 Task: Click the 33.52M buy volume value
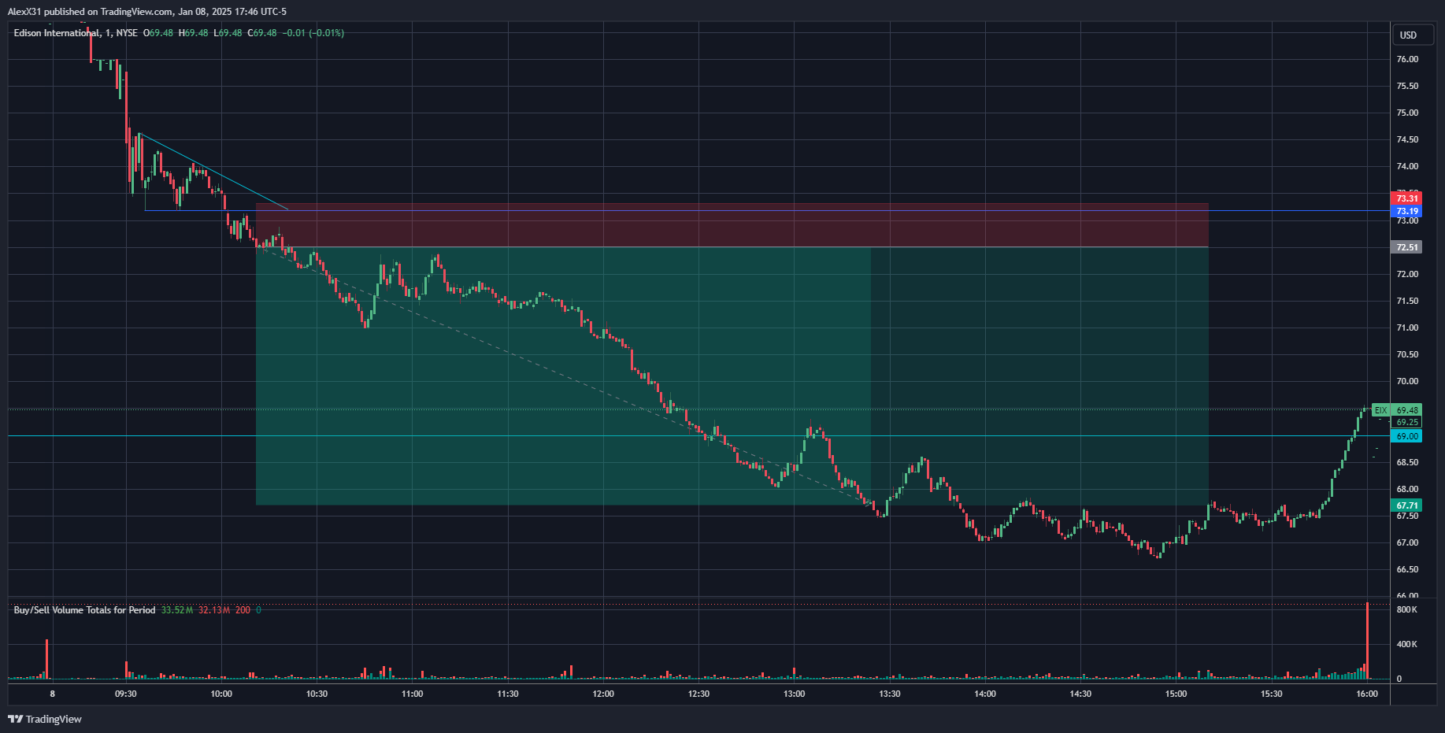pyautogui.click(x=177, y=610)
